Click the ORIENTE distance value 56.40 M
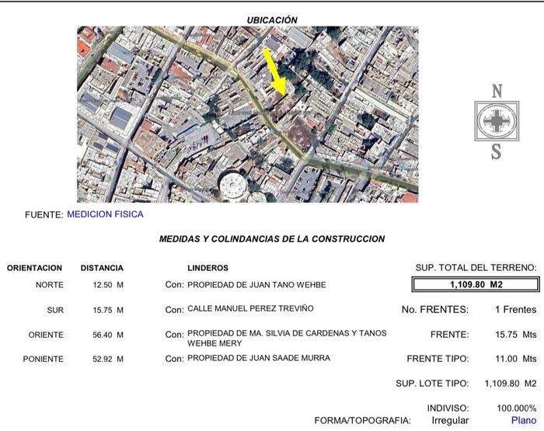The height and width of the screenshot is (431, 544). tap(108, 335)
